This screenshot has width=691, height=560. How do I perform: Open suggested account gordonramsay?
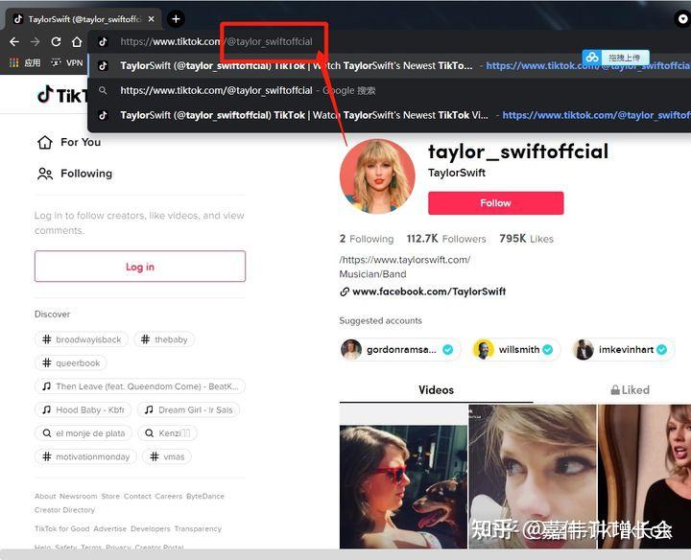(x=399, y=350)
